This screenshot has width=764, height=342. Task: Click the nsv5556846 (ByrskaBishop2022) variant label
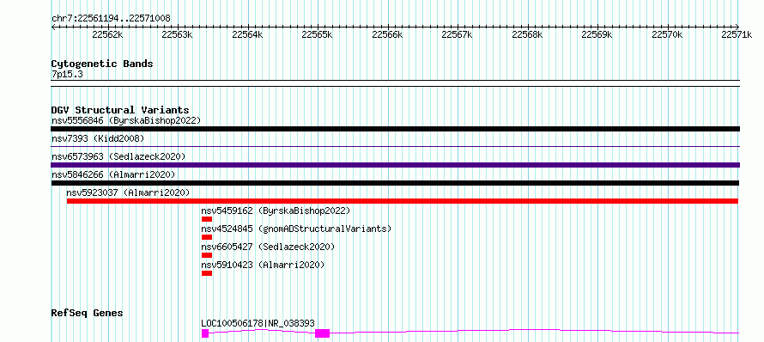125,120
